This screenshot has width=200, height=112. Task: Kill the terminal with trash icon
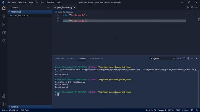[188, 58]
